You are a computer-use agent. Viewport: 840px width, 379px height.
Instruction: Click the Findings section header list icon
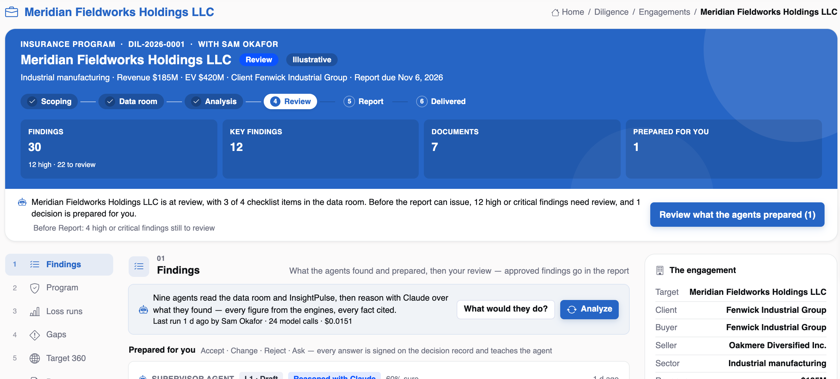[139, 266]
